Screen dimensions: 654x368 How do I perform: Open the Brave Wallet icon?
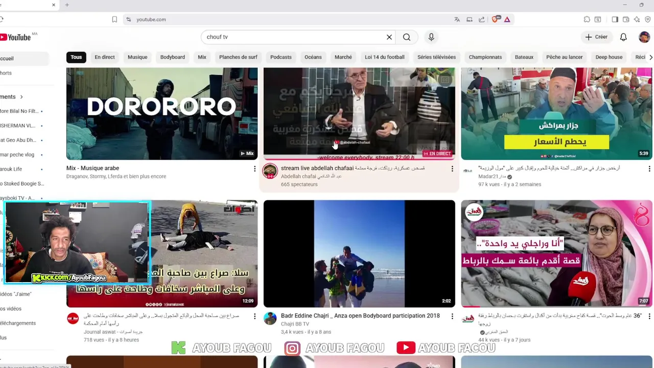pyautogui.click(x=626, y=19)
